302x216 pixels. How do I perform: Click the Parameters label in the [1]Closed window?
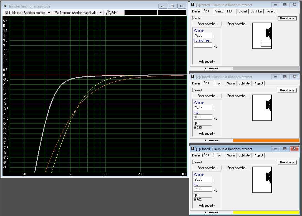pos(211,212)
